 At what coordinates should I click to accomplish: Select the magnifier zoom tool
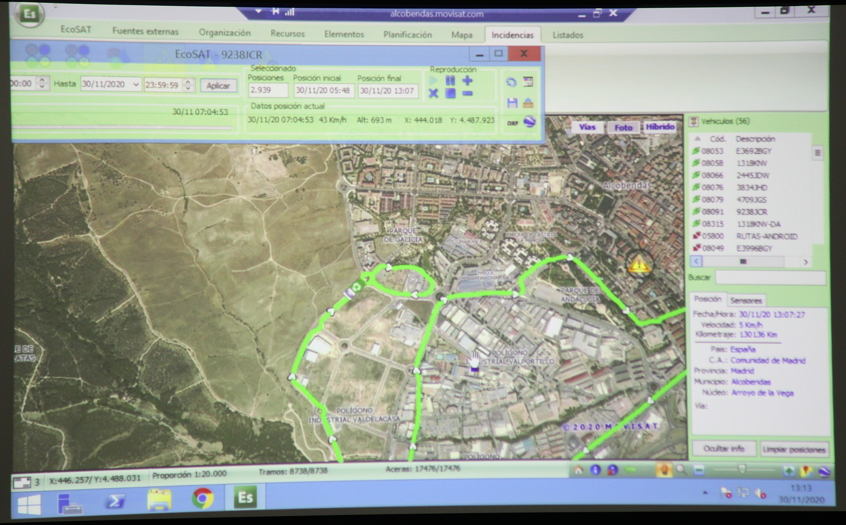[681, 470]
